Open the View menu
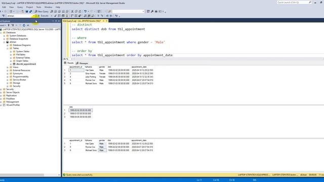The width and height of the screenshot is (324, 182). point(12,7)
